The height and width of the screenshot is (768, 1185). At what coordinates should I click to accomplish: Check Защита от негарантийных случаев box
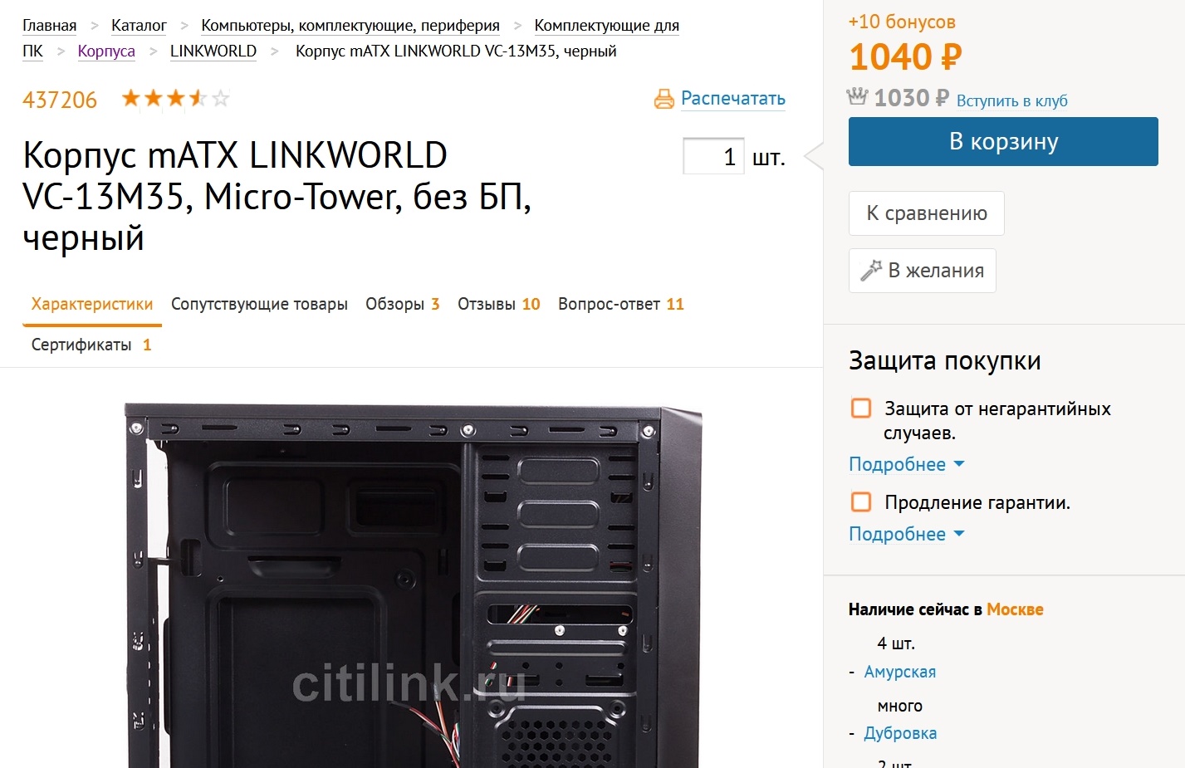coord(861,408)
